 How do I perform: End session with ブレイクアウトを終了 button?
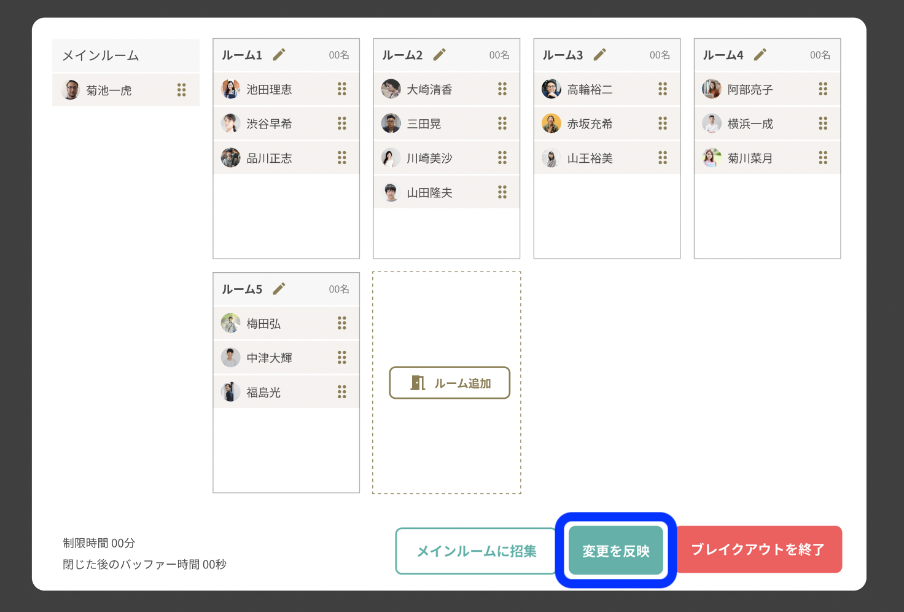click(x=758, y=549)
